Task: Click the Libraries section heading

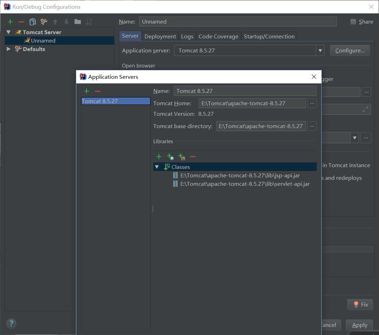Action: click(x=163, y=141)
